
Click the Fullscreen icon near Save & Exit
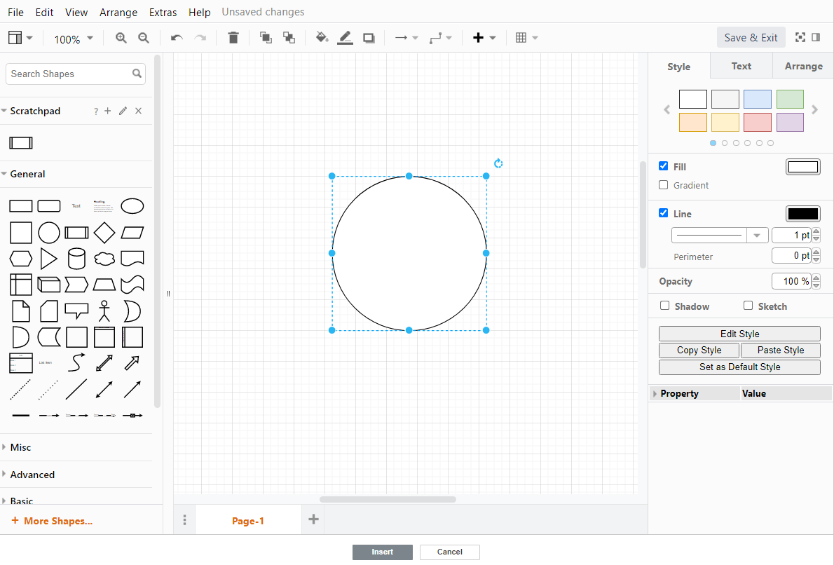tap(802, 37)
